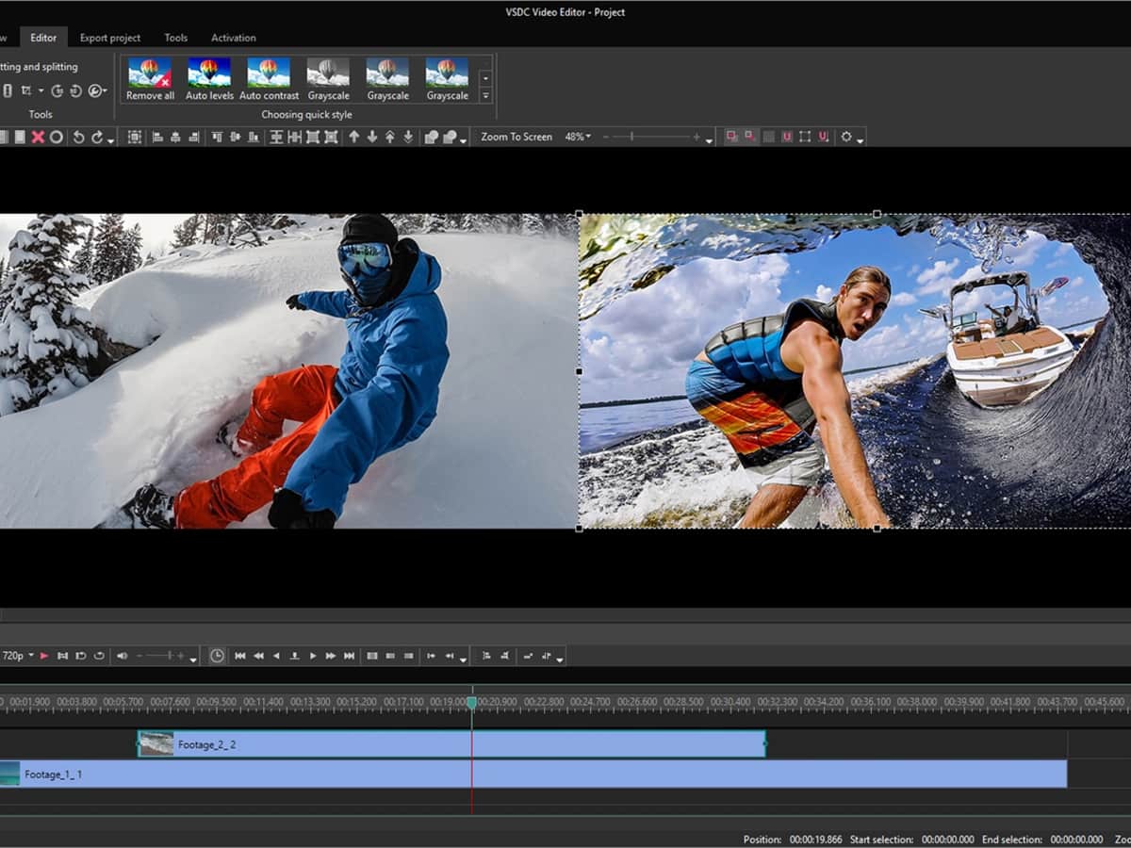Click the Zoom To Screen button
The height and width of the screenshot is (848, 1131).
click(x=516, y=137)
